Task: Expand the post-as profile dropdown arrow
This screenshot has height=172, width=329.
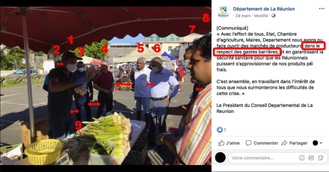Action: pyautogui.click(x=321, y=143)
